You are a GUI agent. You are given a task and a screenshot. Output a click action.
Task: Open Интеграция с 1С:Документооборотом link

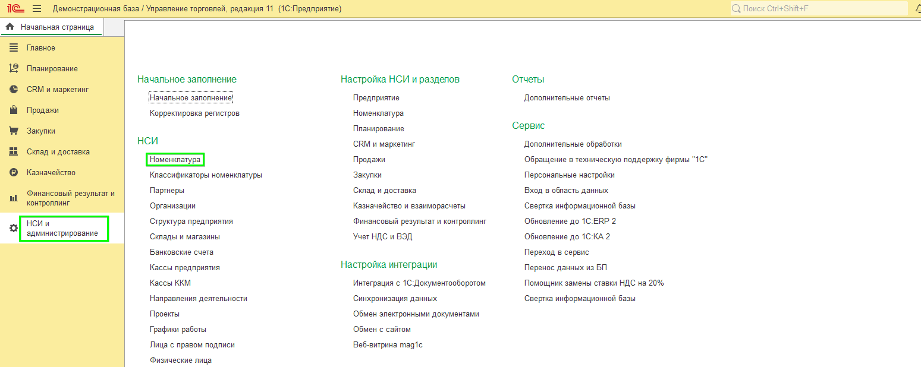click(419, 283)
